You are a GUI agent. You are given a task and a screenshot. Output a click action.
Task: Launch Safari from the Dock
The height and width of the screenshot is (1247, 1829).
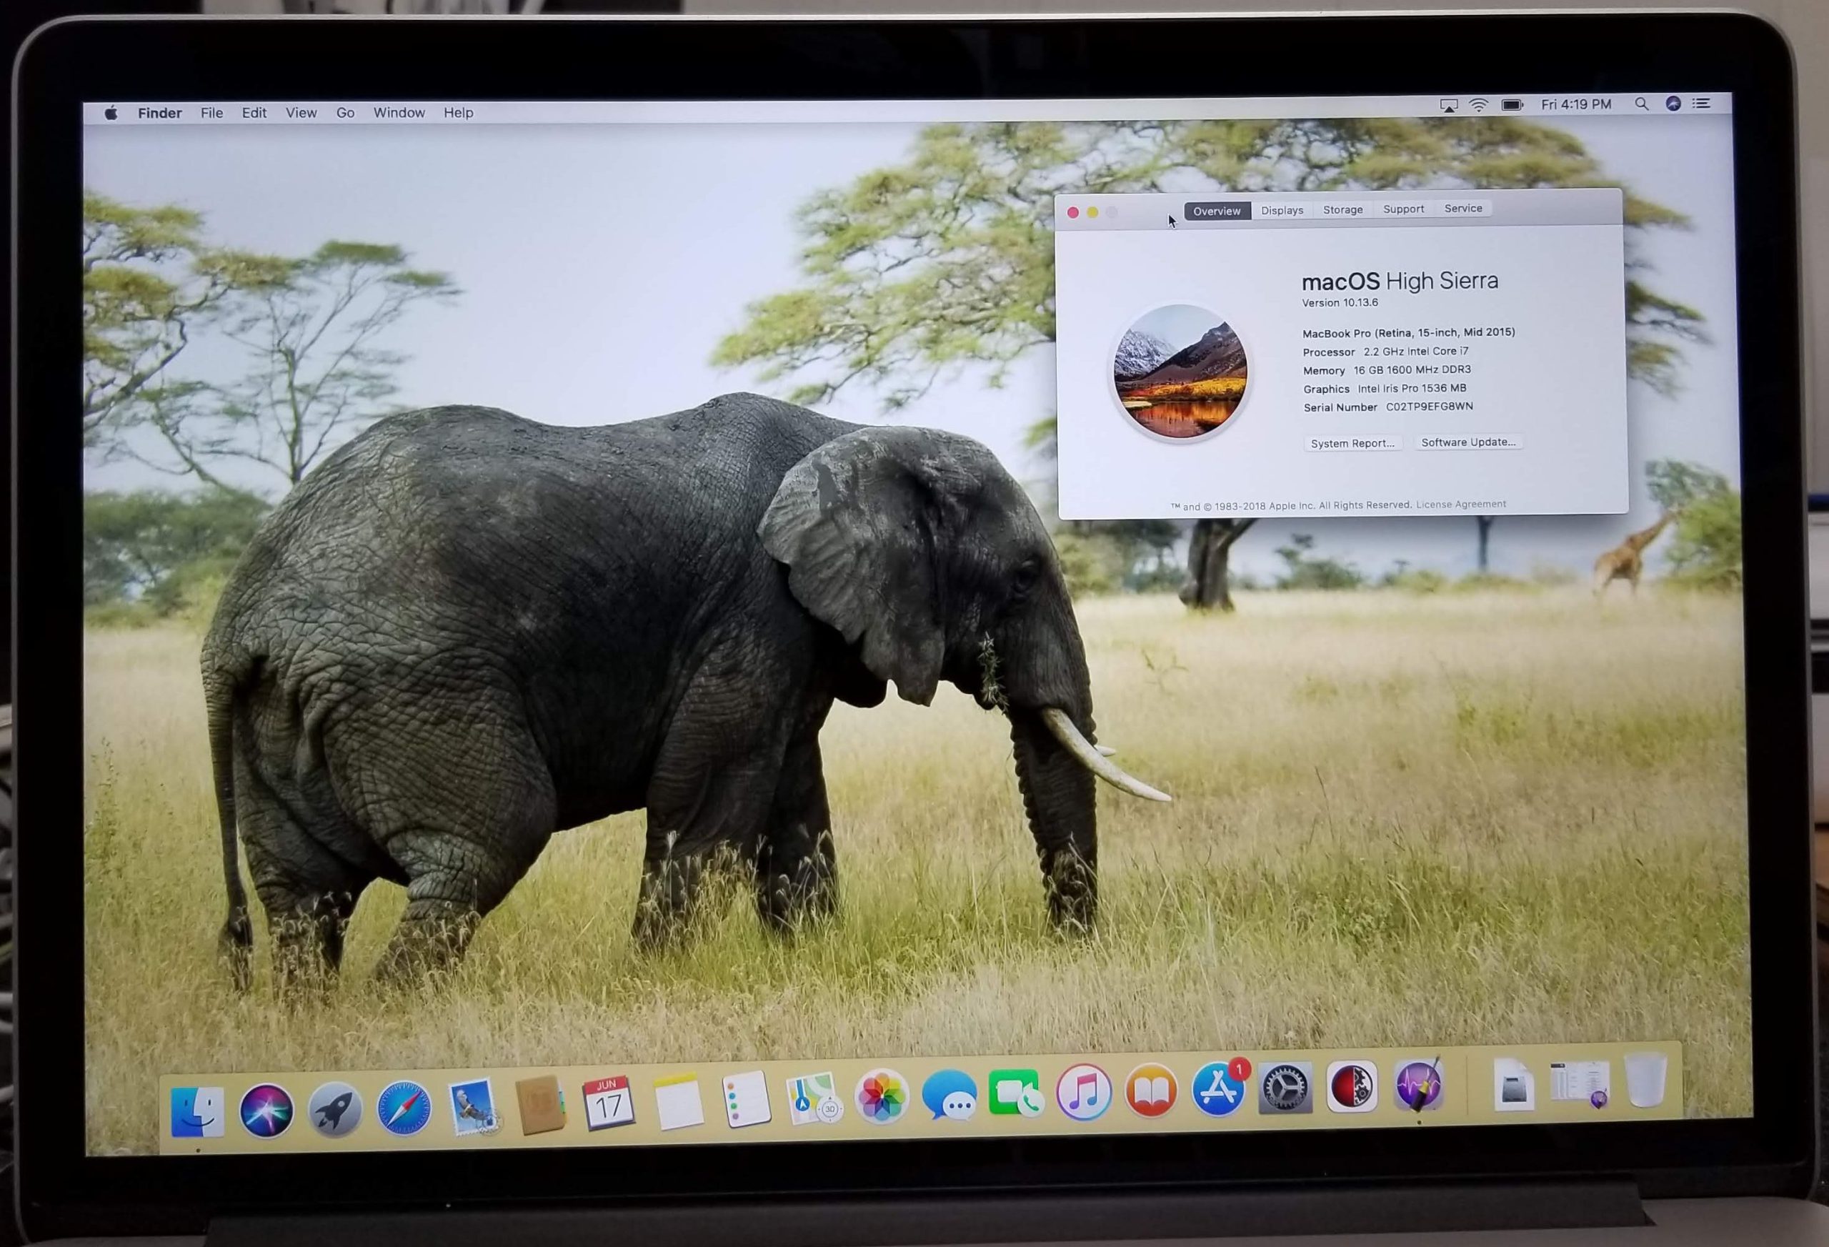click(x=404, y=1108)
